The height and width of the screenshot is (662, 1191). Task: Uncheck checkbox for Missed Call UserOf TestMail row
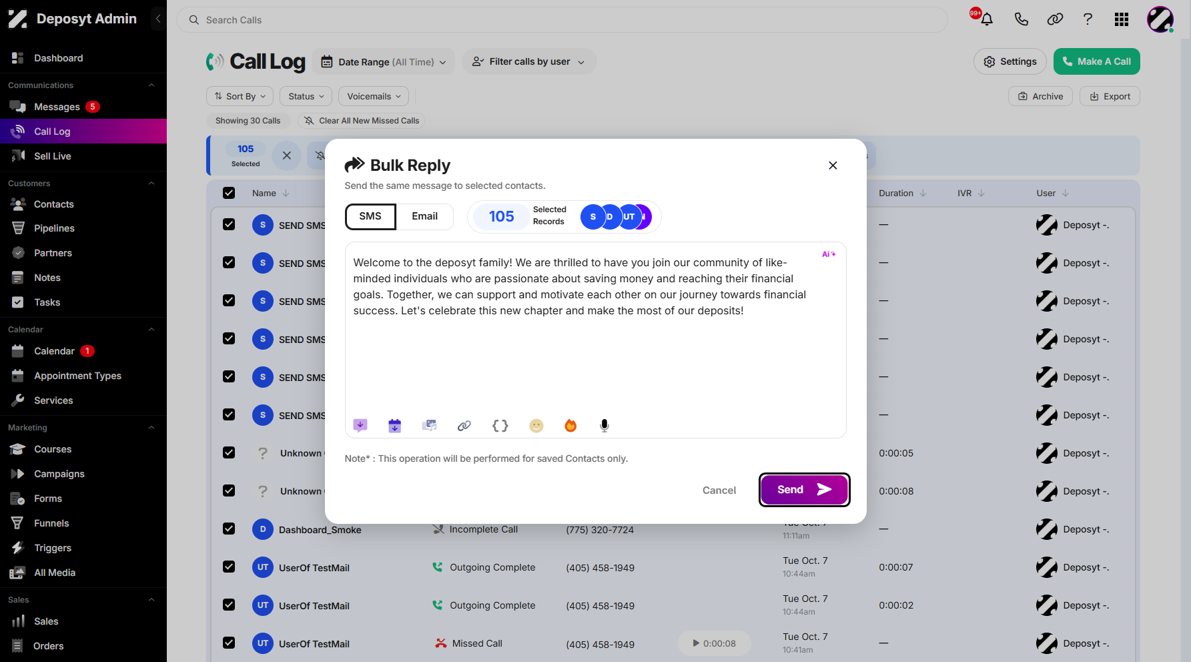coord(229,643)
